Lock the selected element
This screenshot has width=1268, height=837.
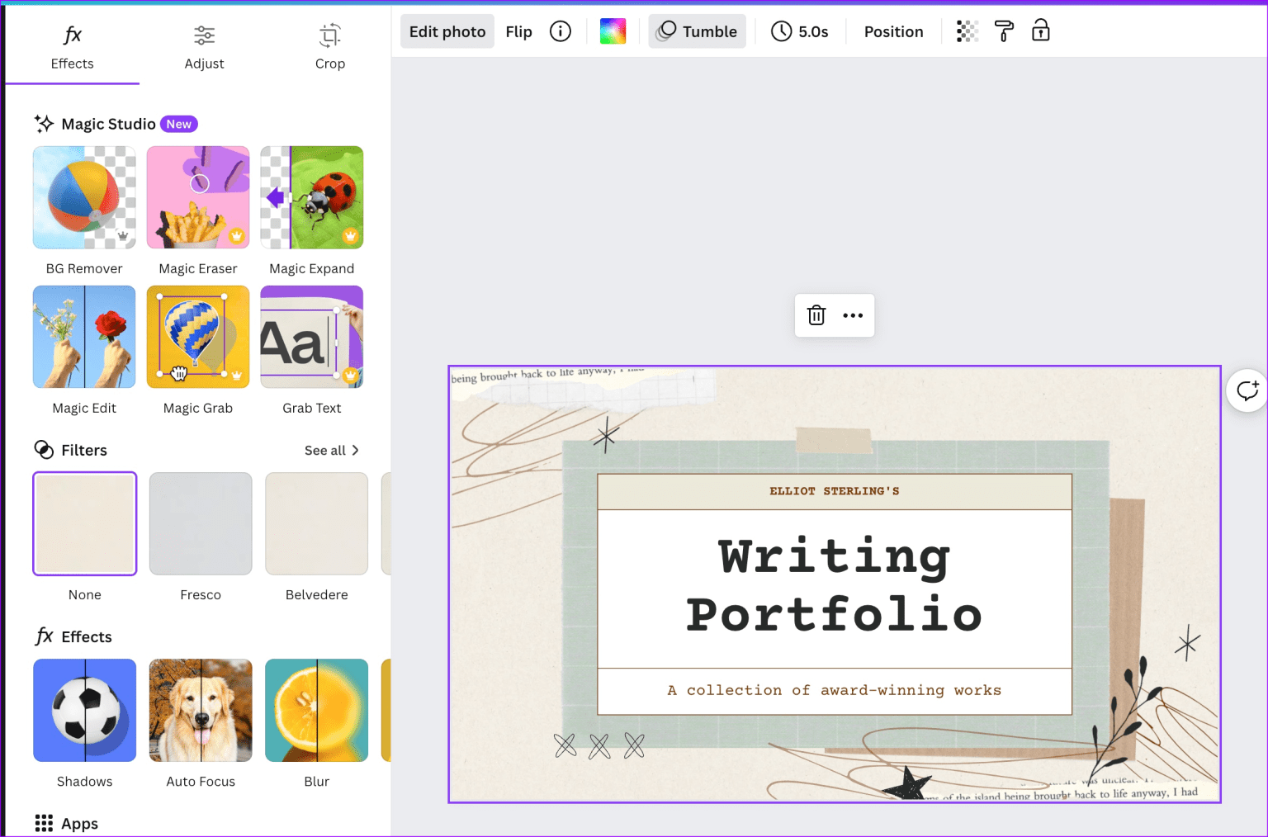[1040, 31]
